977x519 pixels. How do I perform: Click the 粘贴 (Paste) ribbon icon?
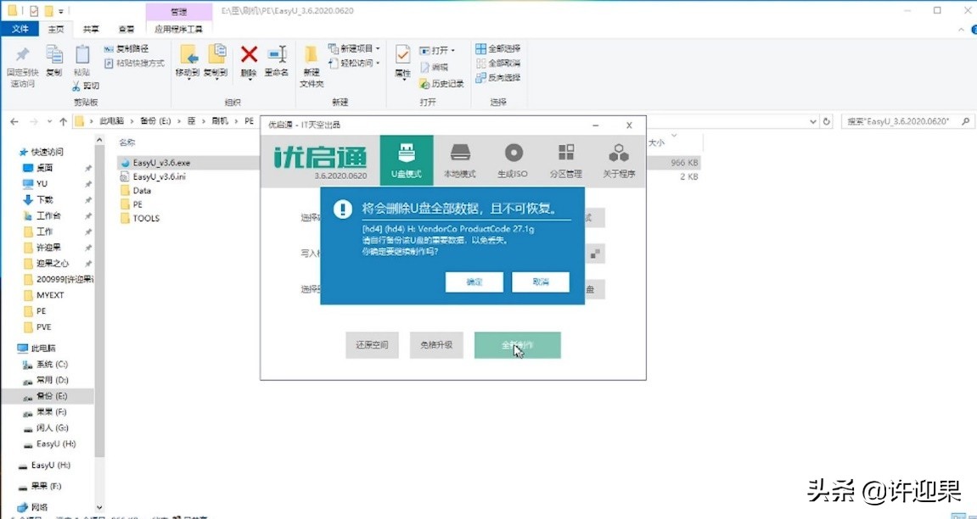point(82,62)
